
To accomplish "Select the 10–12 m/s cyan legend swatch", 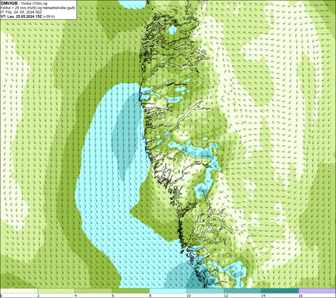I will (205, 291).
